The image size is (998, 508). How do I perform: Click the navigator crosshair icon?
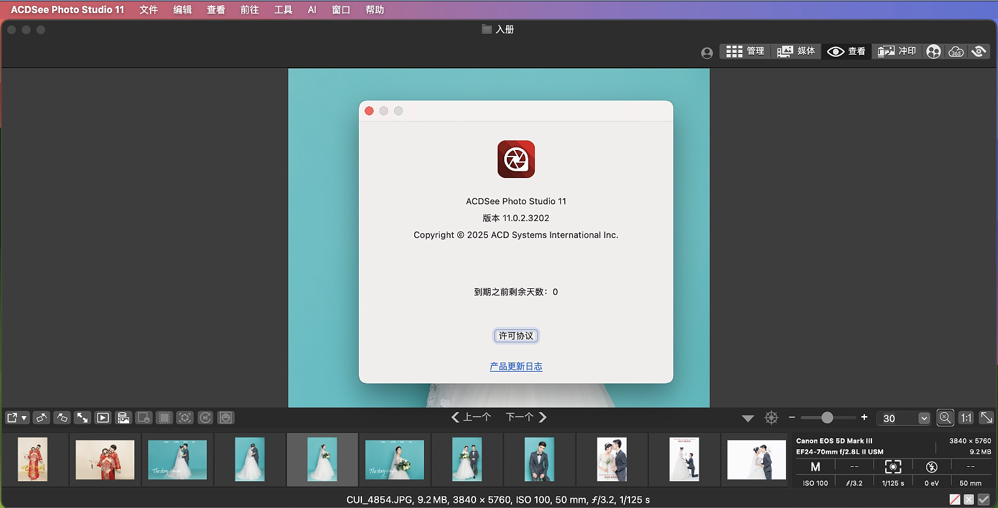coord(772,417)
